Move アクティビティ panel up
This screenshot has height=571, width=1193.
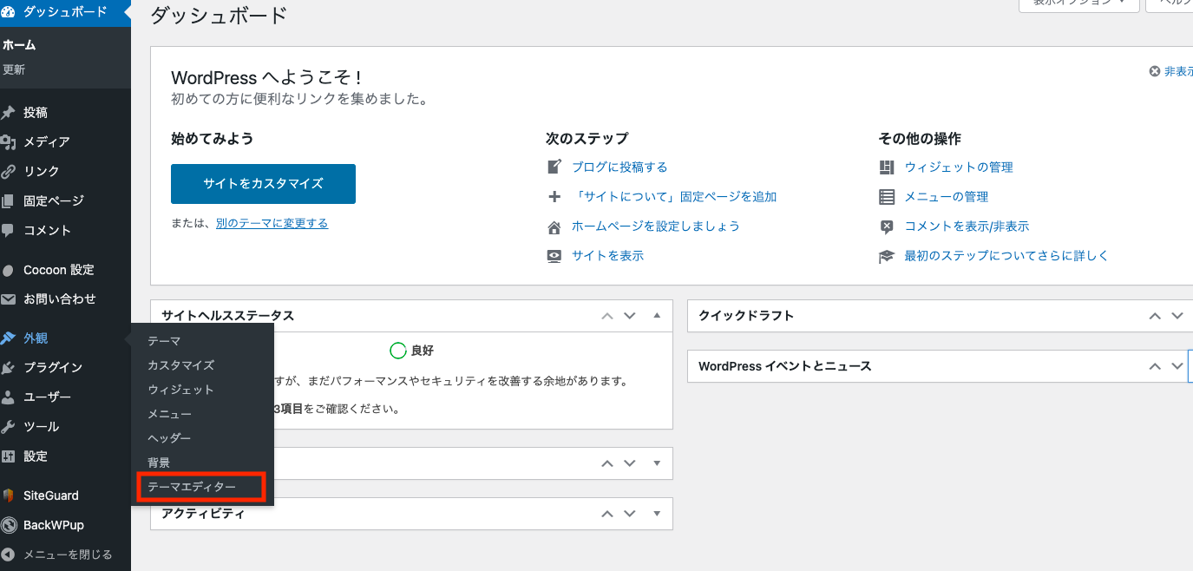(608, 513)
